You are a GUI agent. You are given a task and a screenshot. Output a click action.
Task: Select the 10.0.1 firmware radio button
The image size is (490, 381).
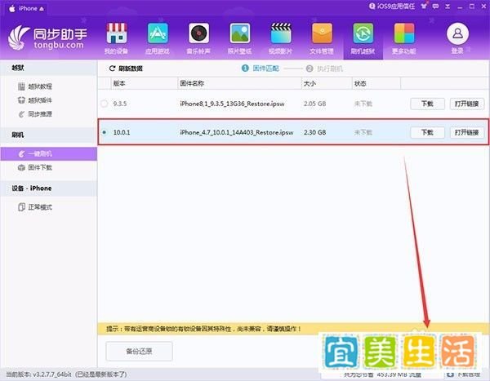tap(105, 132)
